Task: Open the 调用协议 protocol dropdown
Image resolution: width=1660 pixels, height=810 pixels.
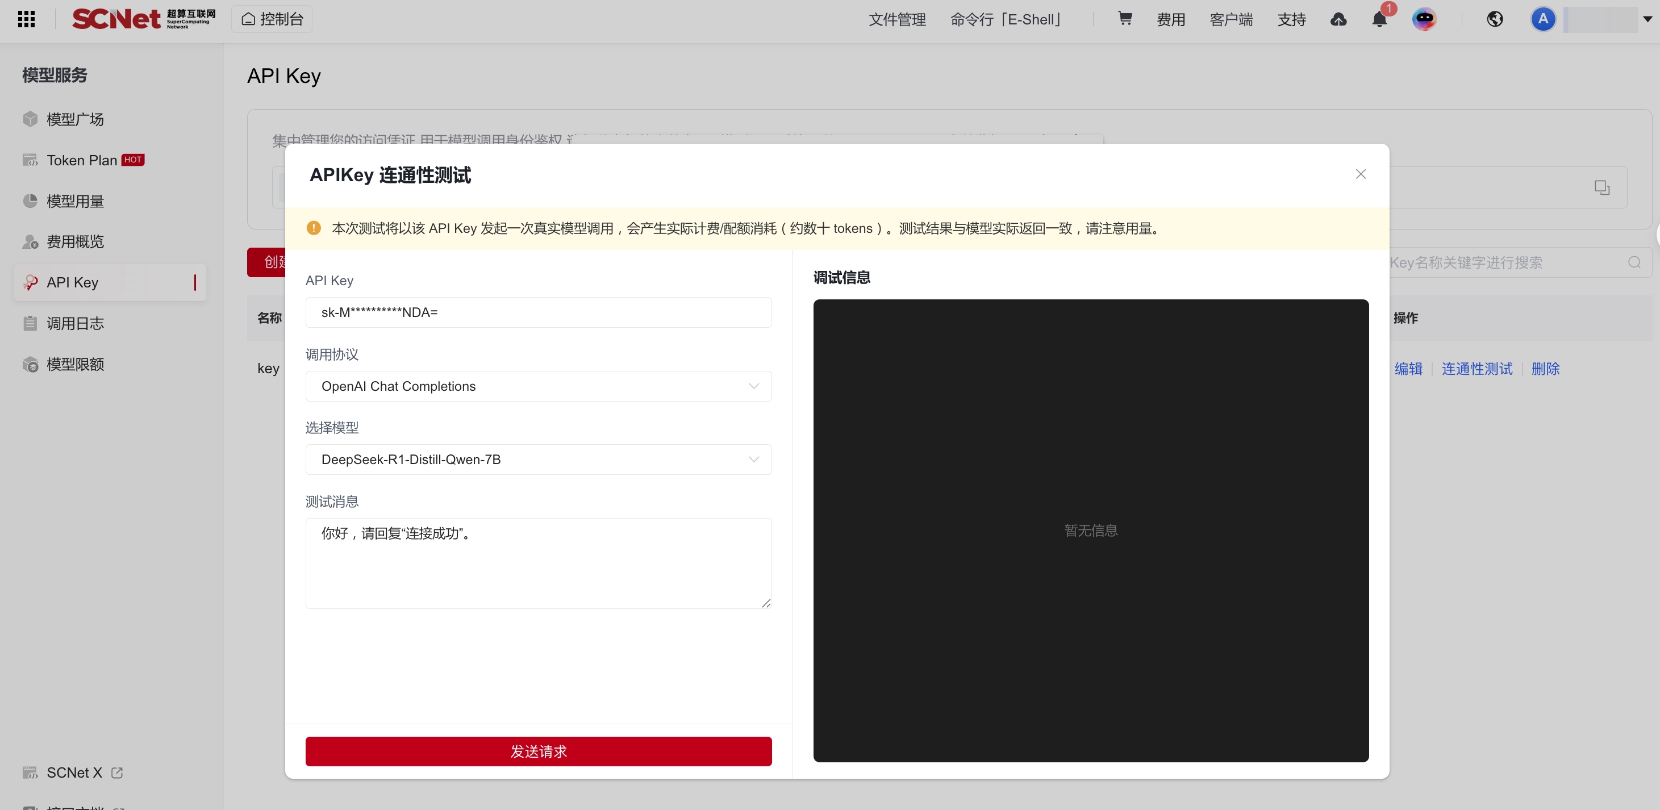Action: point(538,386)
